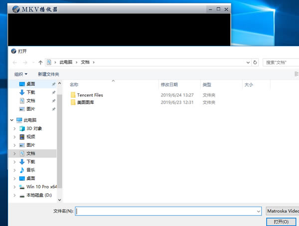Click the 打开(O) button
The width and height of the screenshot is (299, 226).
[x=281, y=222]
